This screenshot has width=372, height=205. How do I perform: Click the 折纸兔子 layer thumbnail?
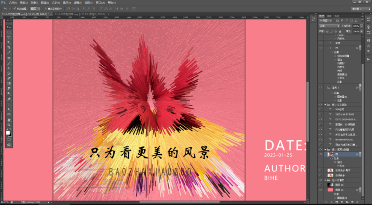tap(330, 175)
